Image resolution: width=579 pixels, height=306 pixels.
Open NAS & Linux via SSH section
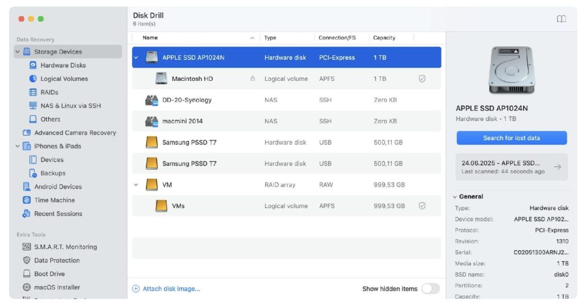point(71,106)
